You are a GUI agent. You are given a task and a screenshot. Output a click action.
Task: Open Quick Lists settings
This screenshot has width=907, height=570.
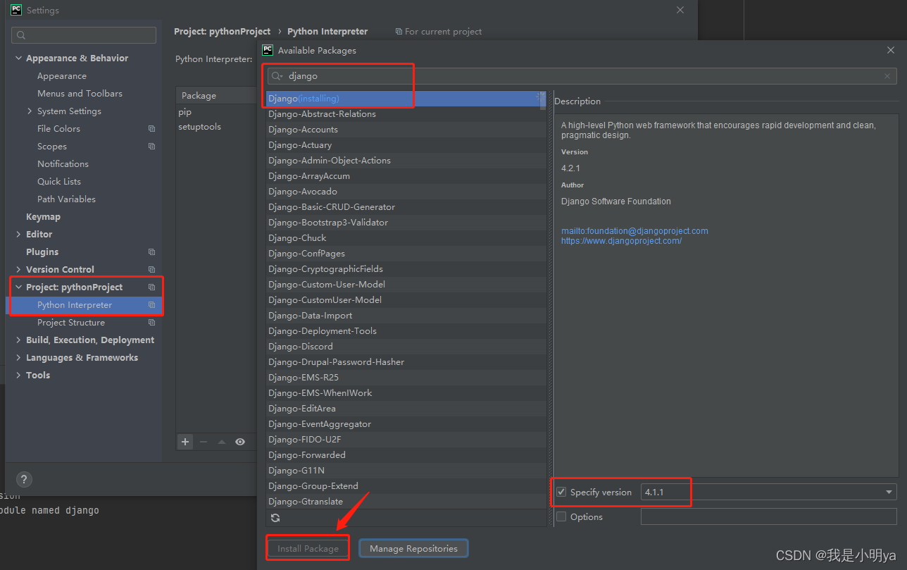[x=59, y=182]
